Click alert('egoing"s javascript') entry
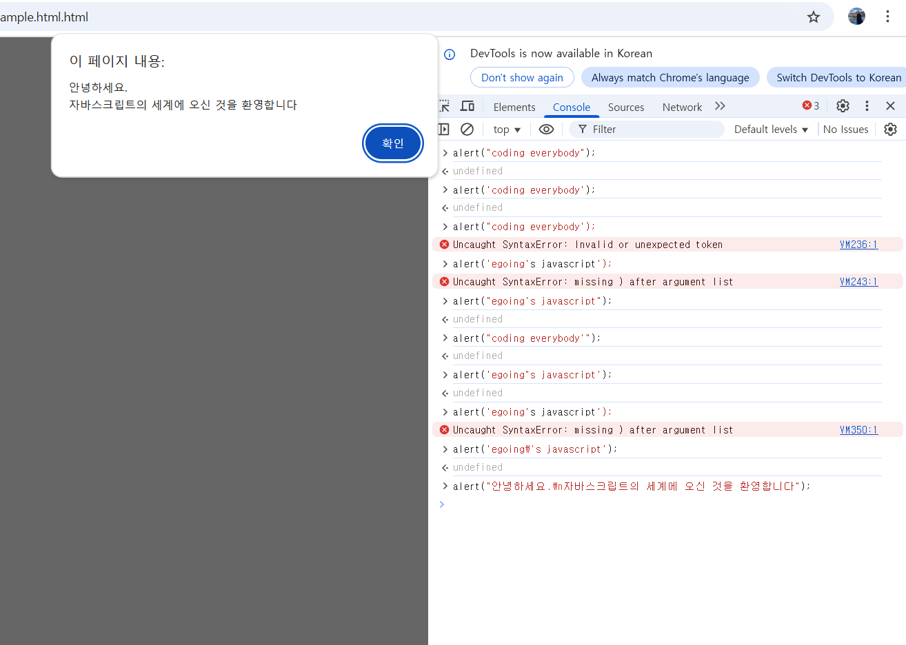The height and width of the screenshot is (645, 906). [532, 375]
